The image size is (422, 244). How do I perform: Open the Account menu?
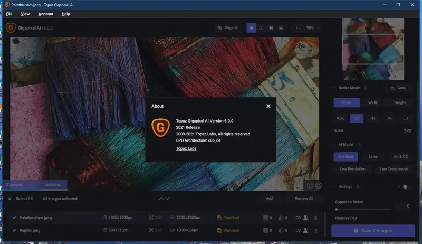46,14
